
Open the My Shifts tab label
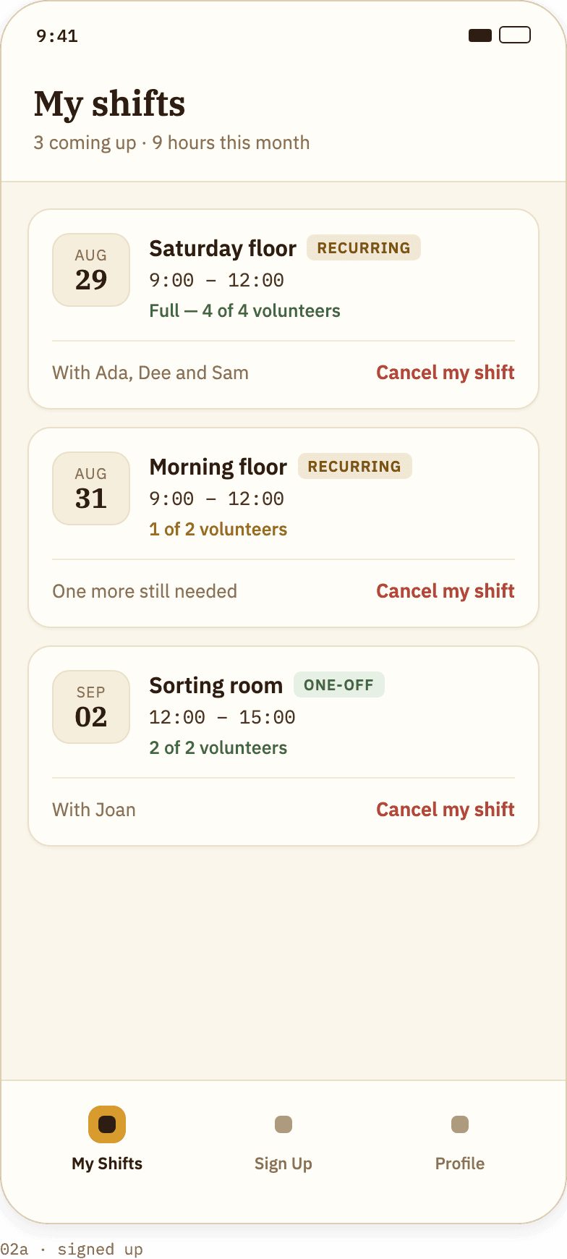tap(107, 1163)
